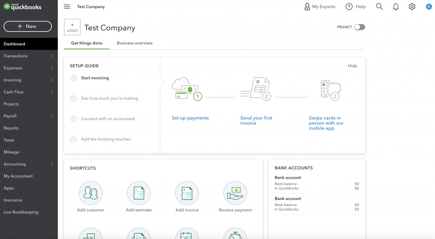Check the Add the finishing touches circle
The height and width of the screenshot is (239, 435).
[73, 139]
